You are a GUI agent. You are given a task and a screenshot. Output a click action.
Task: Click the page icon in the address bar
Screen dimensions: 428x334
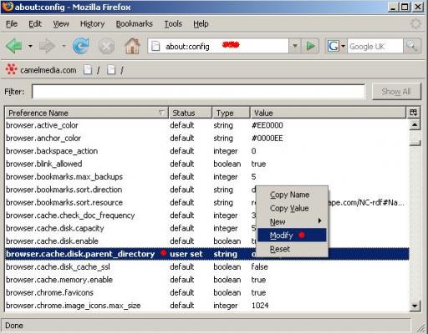(x=155, y=46)
